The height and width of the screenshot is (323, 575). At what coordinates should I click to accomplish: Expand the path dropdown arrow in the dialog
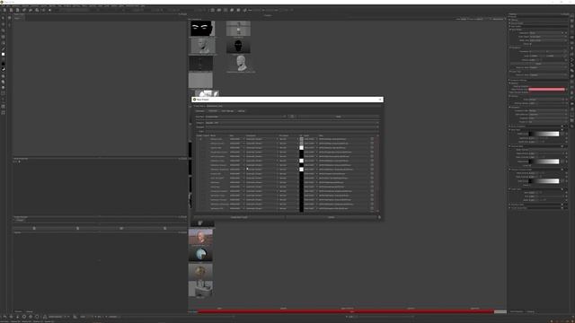click(285, 117)
